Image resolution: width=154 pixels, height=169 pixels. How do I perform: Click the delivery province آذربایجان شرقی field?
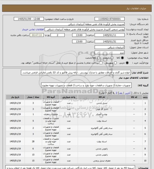[110, 47]
